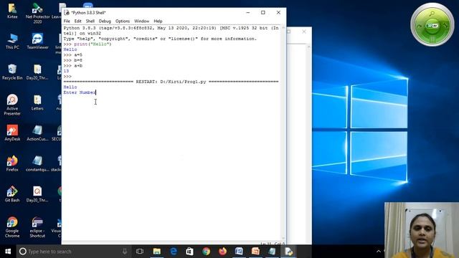Select the Letters folder on desktop
459x258 pixels.
click(x=37, y=102)
